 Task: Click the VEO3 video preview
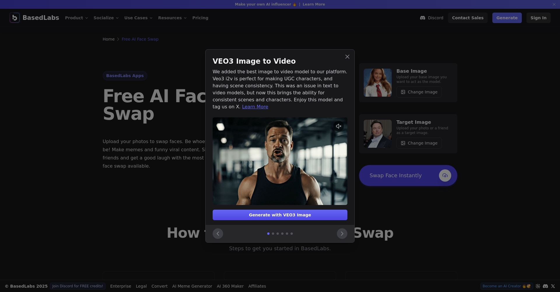coord(280,161)
